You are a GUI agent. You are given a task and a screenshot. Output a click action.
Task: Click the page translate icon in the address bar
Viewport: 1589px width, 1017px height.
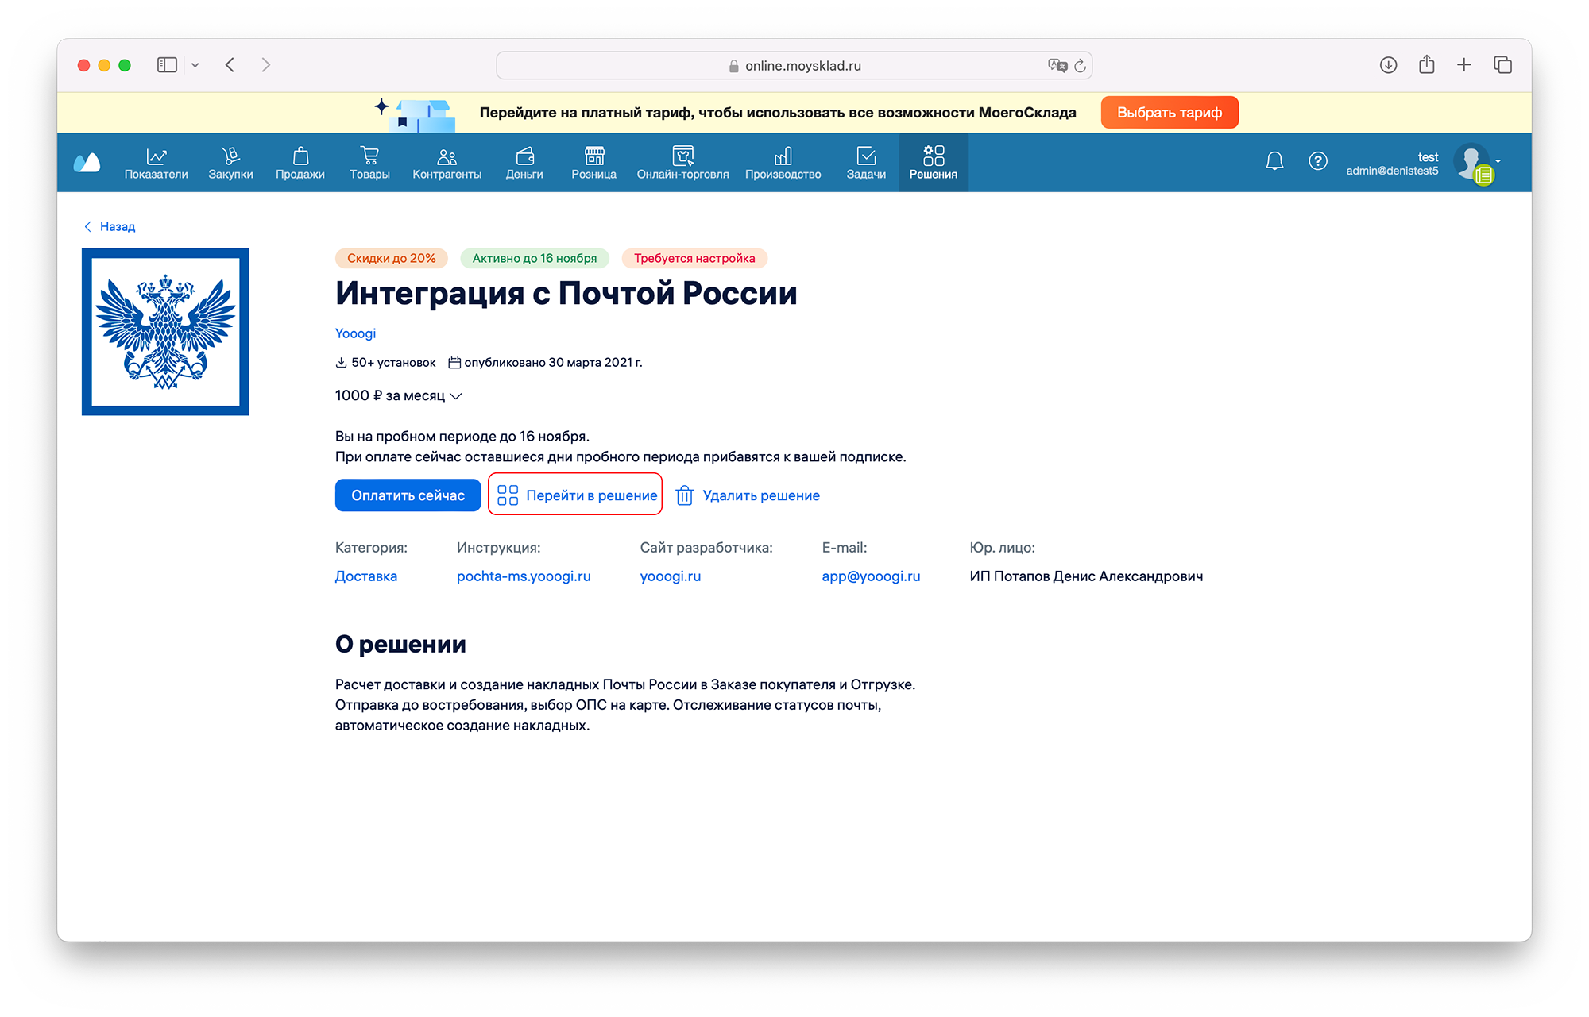[x=1057, y=66]
